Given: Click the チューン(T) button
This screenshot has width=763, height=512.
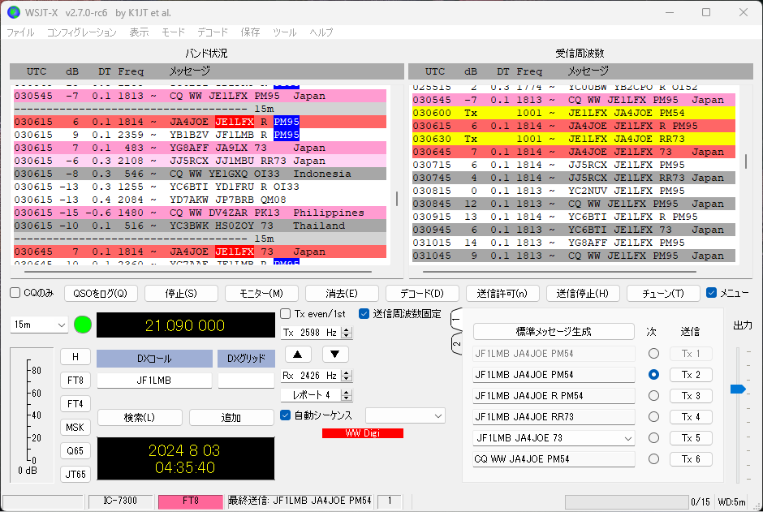Looking at the screenshot, I should coord(663,293).
